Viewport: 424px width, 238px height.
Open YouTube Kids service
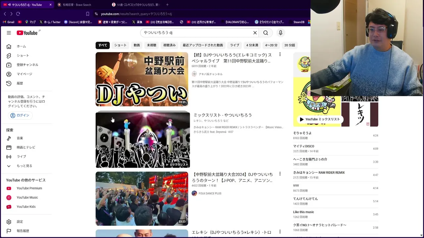26,207
